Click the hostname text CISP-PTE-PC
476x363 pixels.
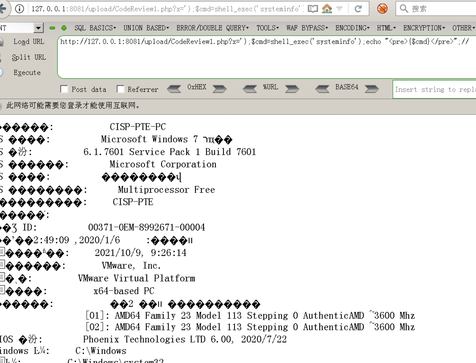138,127
